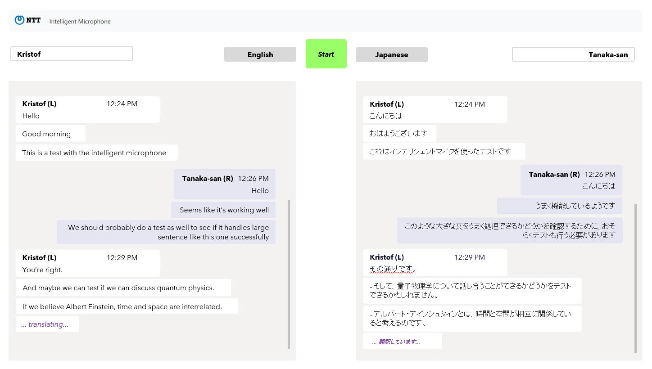Click the Albert Einstein message in English

pyautogui.click(x=127, y=306)
